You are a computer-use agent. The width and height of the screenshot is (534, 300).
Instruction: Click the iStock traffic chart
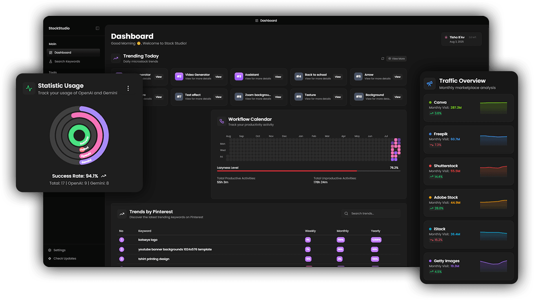tap(493, 236)
